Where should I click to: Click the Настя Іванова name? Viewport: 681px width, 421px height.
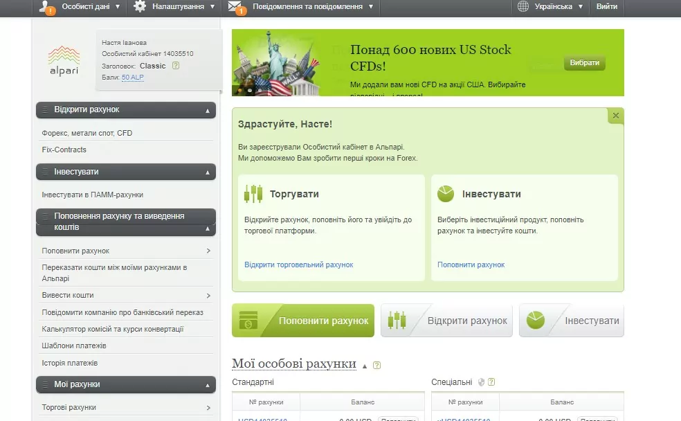pos(124,42)
